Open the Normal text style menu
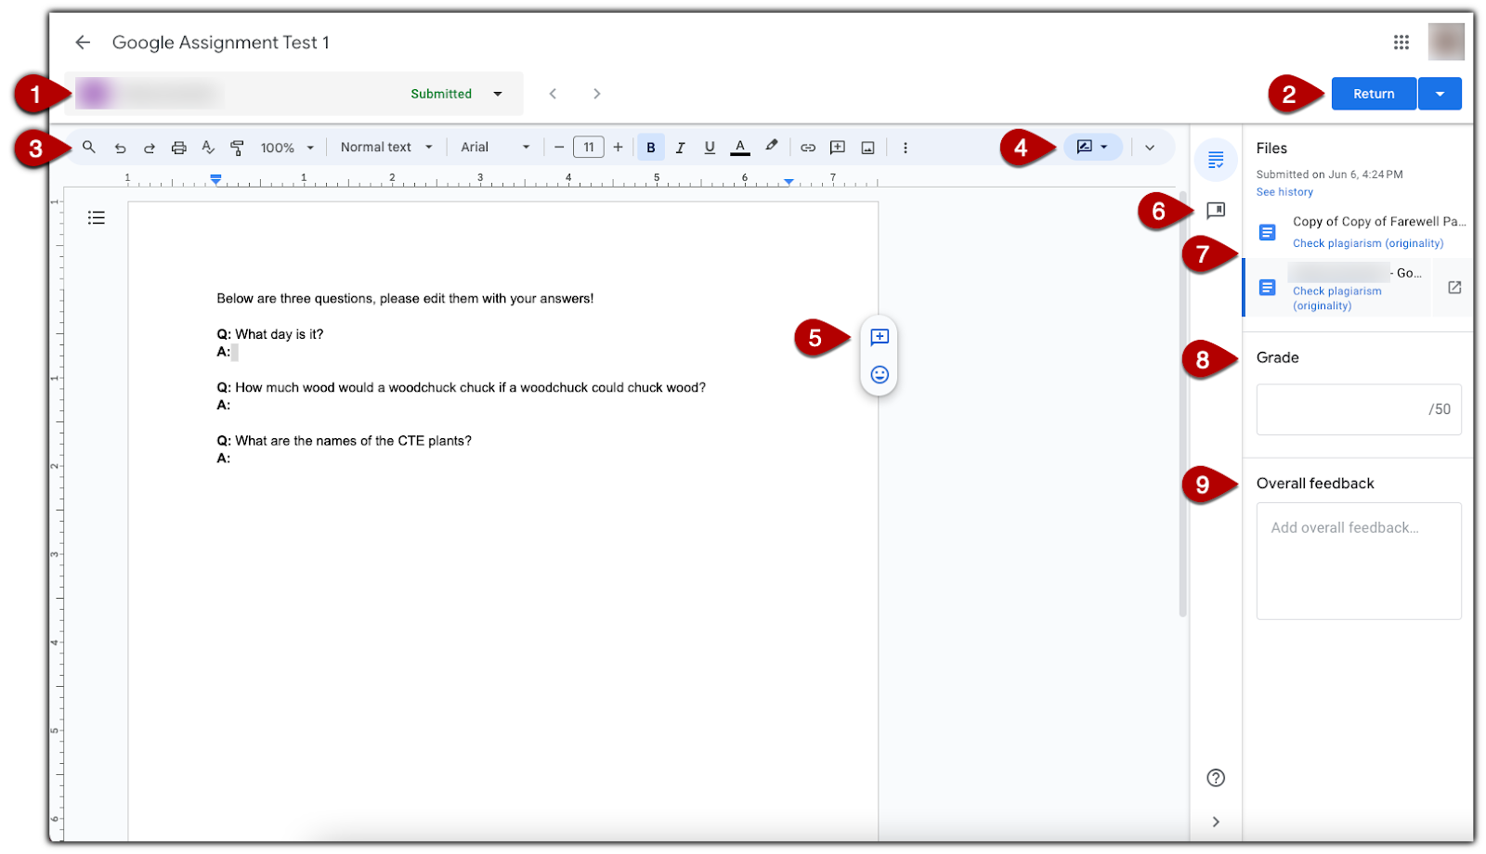Image resolution: width=1486 pixels, height=854 pixels. [385, 147]
